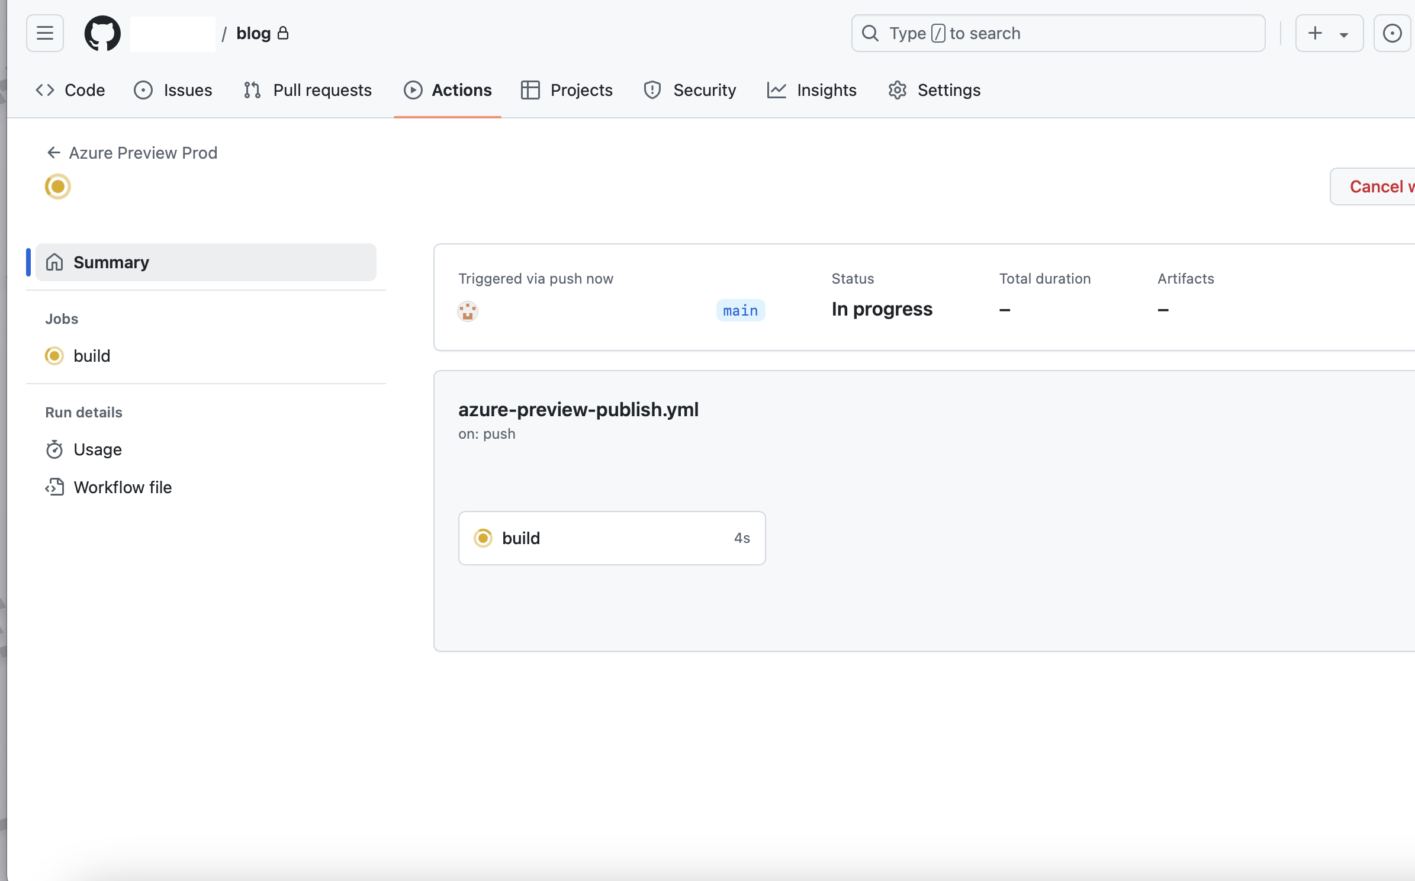1415x881 pixels.
Task: Open the build job card in graph
Action: pos(612,538)
